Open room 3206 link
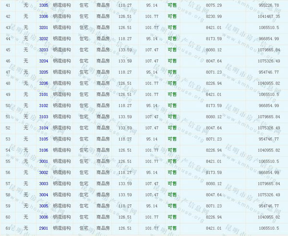The width and height of the screenshot is (288, 236). click(x=43, y=83)
